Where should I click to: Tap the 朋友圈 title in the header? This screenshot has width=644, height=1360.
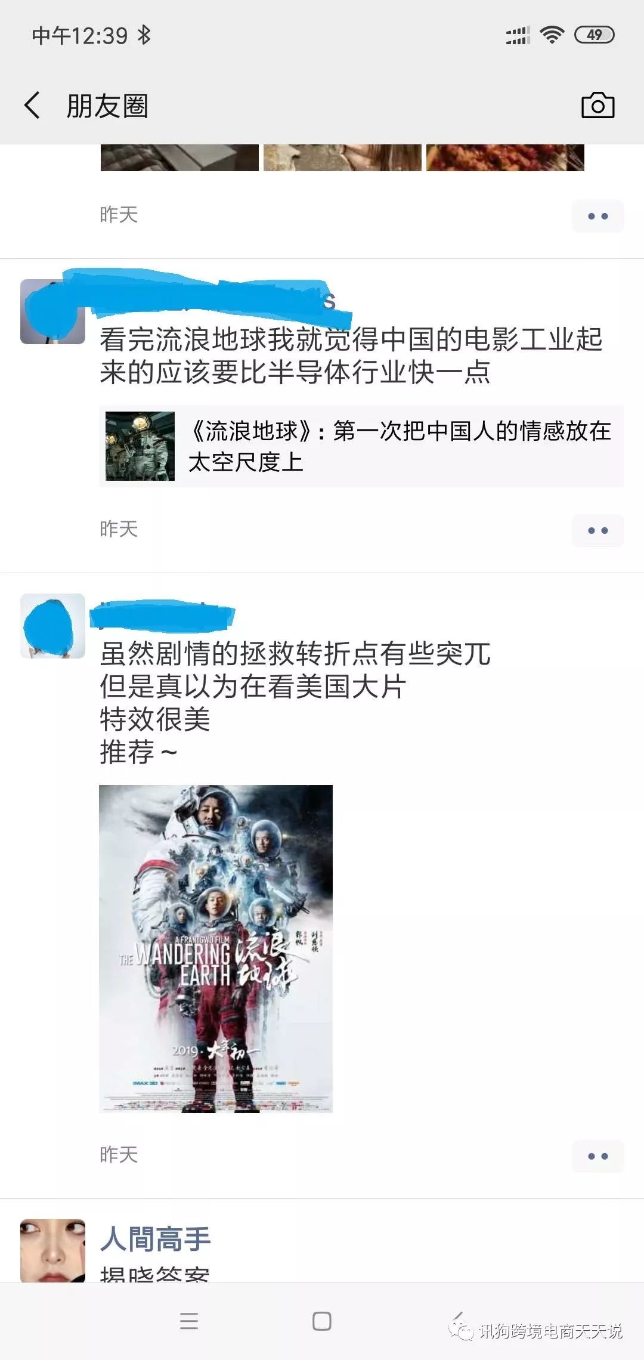coord(107,106)
